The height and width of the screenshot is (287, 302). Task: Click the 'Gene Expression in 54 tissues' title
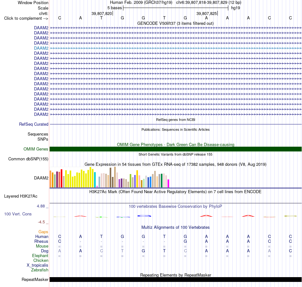point(175,164)
